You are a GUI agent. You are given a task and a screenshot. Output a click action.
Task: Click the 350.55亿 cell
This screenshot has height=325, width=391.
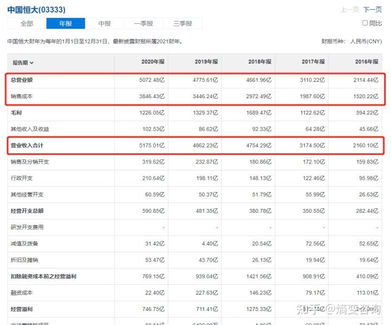click(x=314, y=211)
